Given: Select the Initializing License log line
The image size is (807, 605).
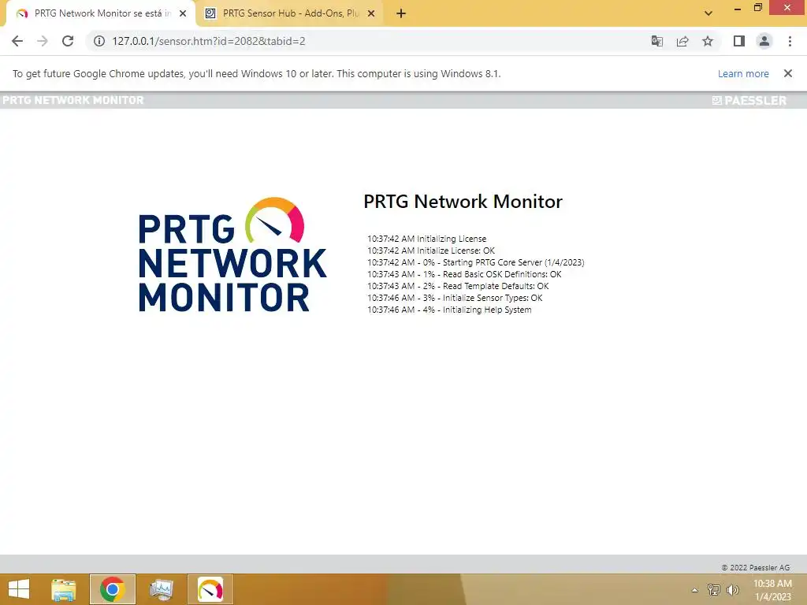Looking at the screenshot, I should (426, 239).
